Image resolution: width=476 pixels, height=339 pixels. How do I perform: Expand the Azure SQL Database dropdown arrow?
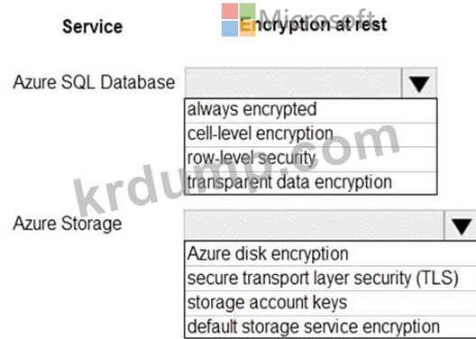(419, 83)
